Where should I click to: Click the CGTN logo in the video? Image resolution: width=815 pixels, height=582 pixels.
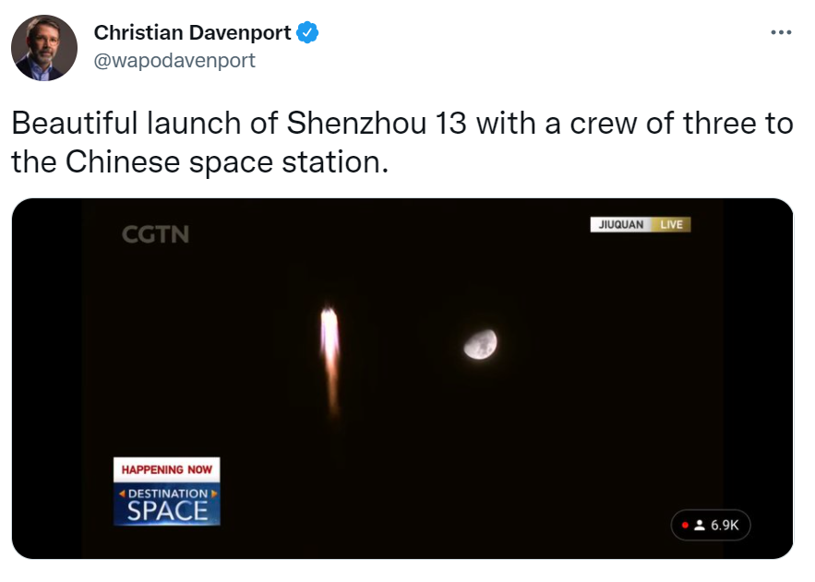click(155, 234)
